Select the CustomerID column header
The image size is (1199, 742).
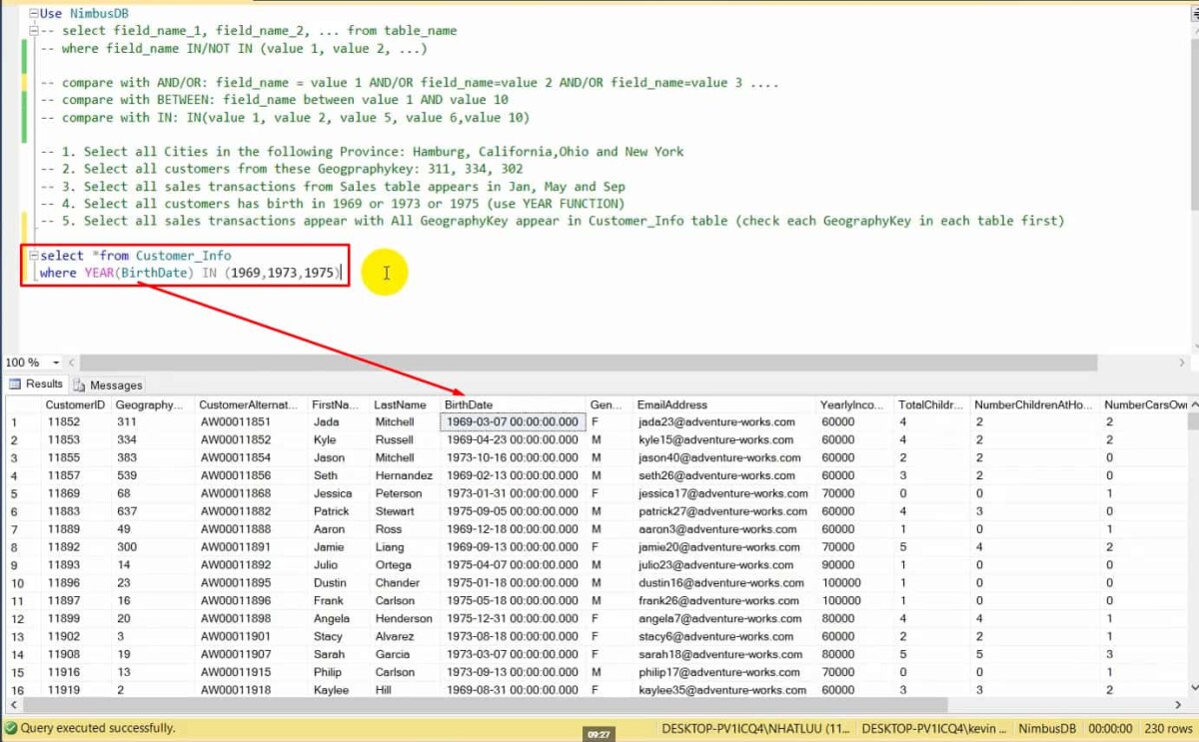(x=76, y=404)
